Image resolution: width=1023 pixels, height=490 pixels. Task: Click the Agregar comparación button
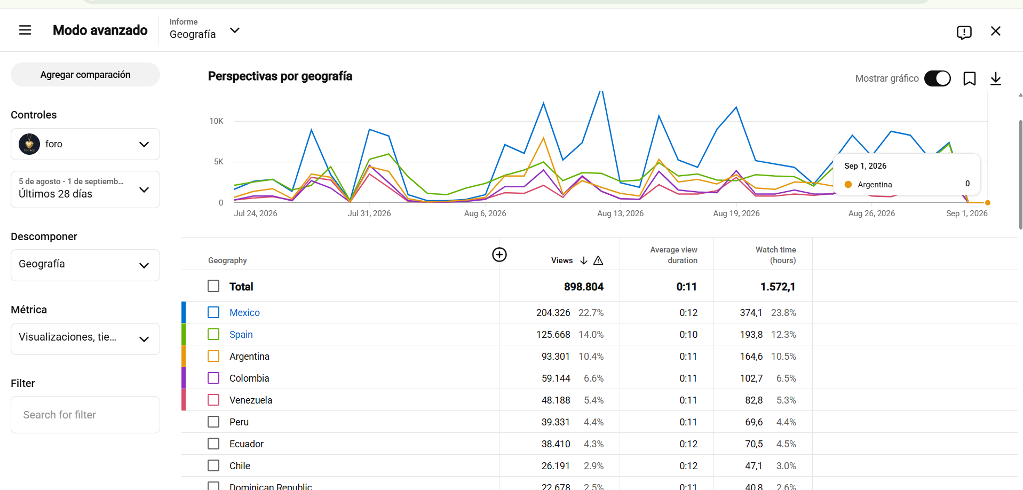coord(85,75)
